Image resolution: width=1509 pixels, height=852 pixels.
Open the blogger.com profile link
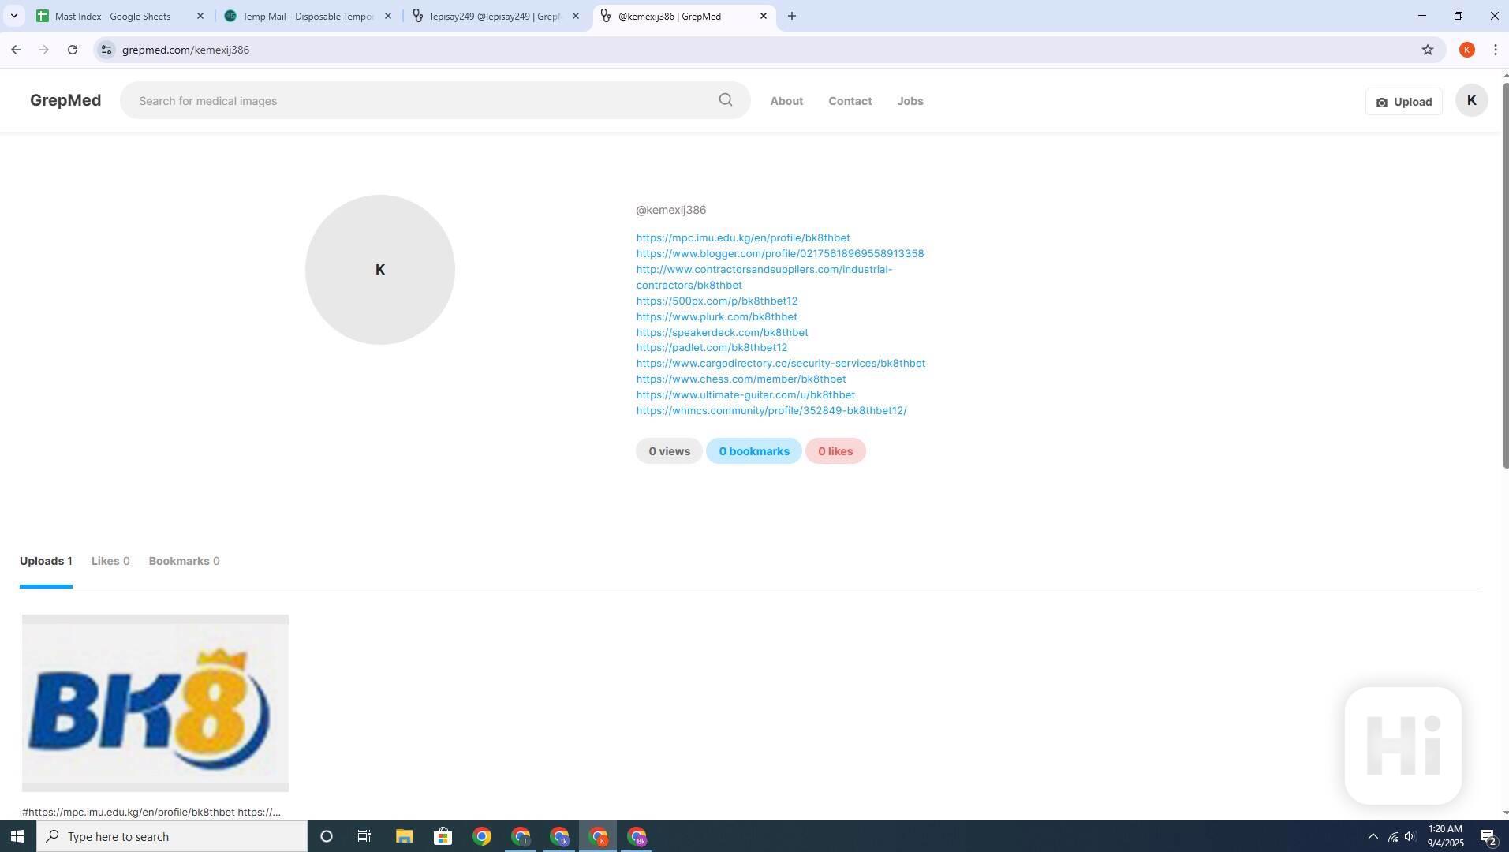tap(780, 253)
